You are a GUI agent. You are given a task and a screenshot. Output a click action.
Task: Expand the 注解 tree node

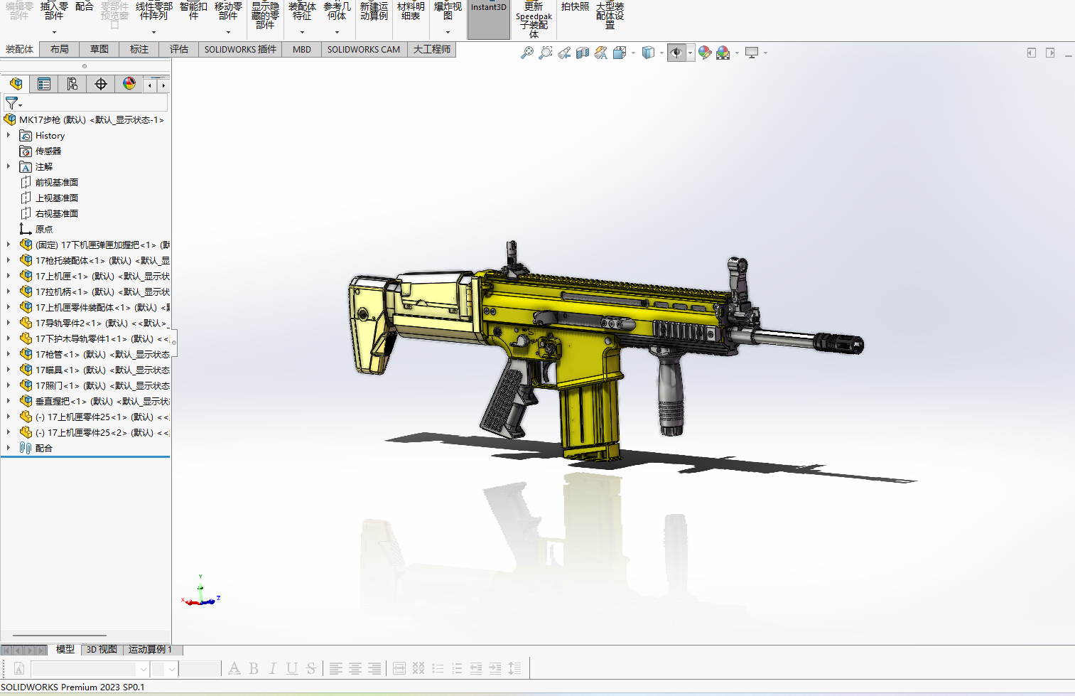pos(9,166)
